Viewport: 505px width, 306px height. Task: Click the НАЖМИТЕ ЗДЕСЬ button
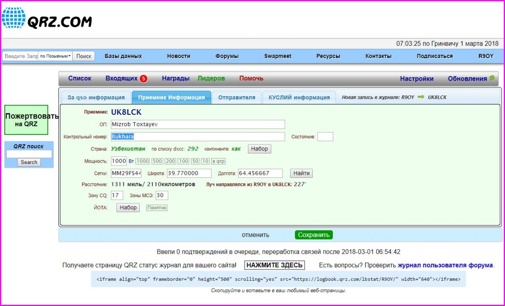(274, 265)
